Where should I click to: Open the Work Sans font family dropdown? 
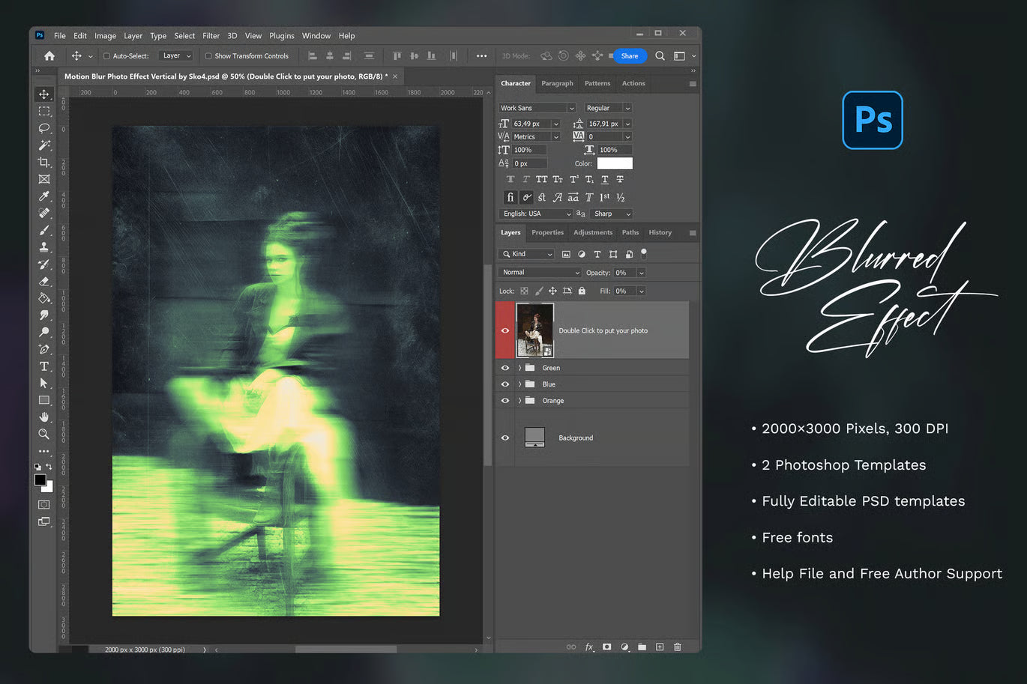coord(570,108)
